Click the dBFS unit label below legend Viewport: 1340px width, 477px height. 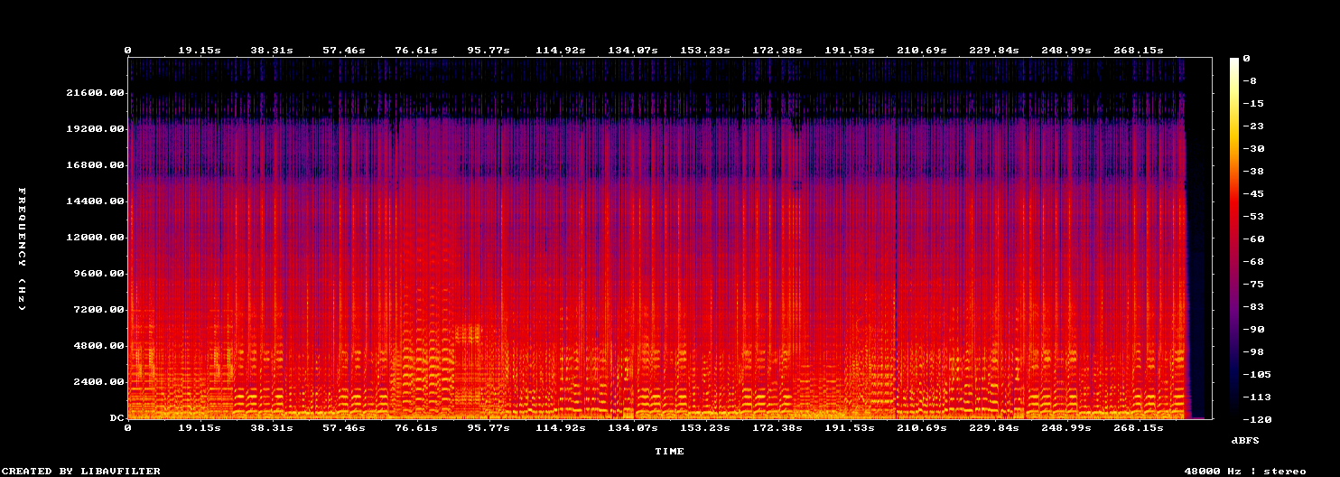[x=1245, y=440]
